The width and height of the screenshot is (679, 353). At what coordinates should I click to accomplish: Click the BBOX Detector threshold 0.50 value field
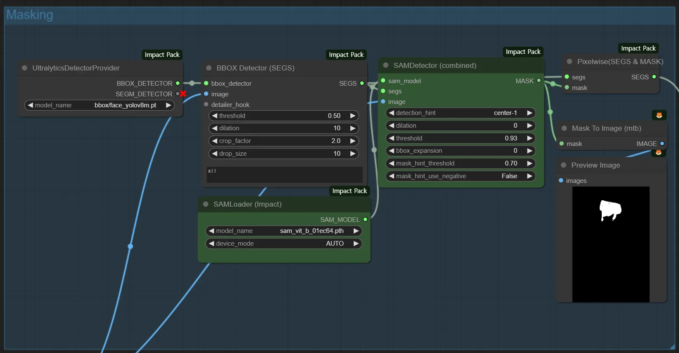point(284,116)
